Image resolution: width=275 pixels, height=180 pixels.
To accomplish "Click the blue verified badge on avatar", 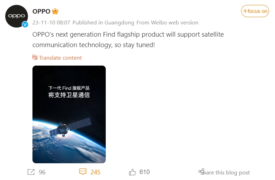I will click(25, 24).
